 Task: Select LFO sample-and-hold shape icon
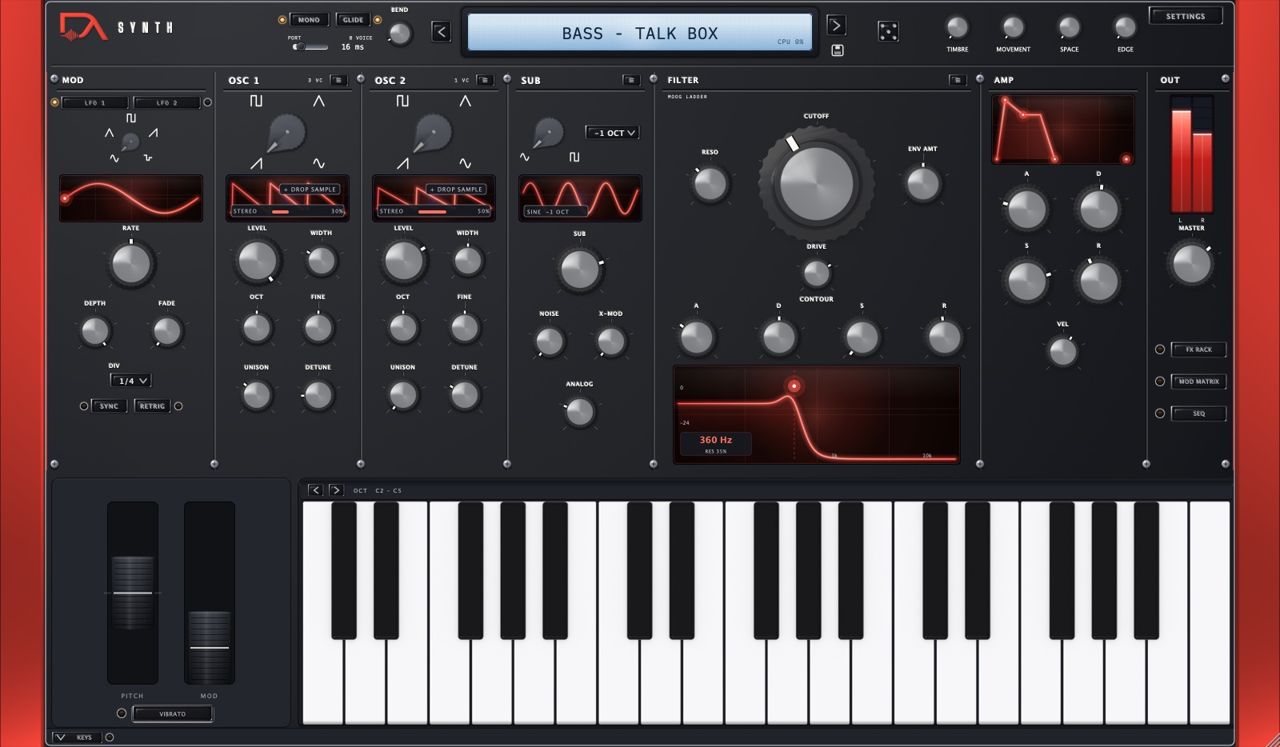click(x=148, y=158)
